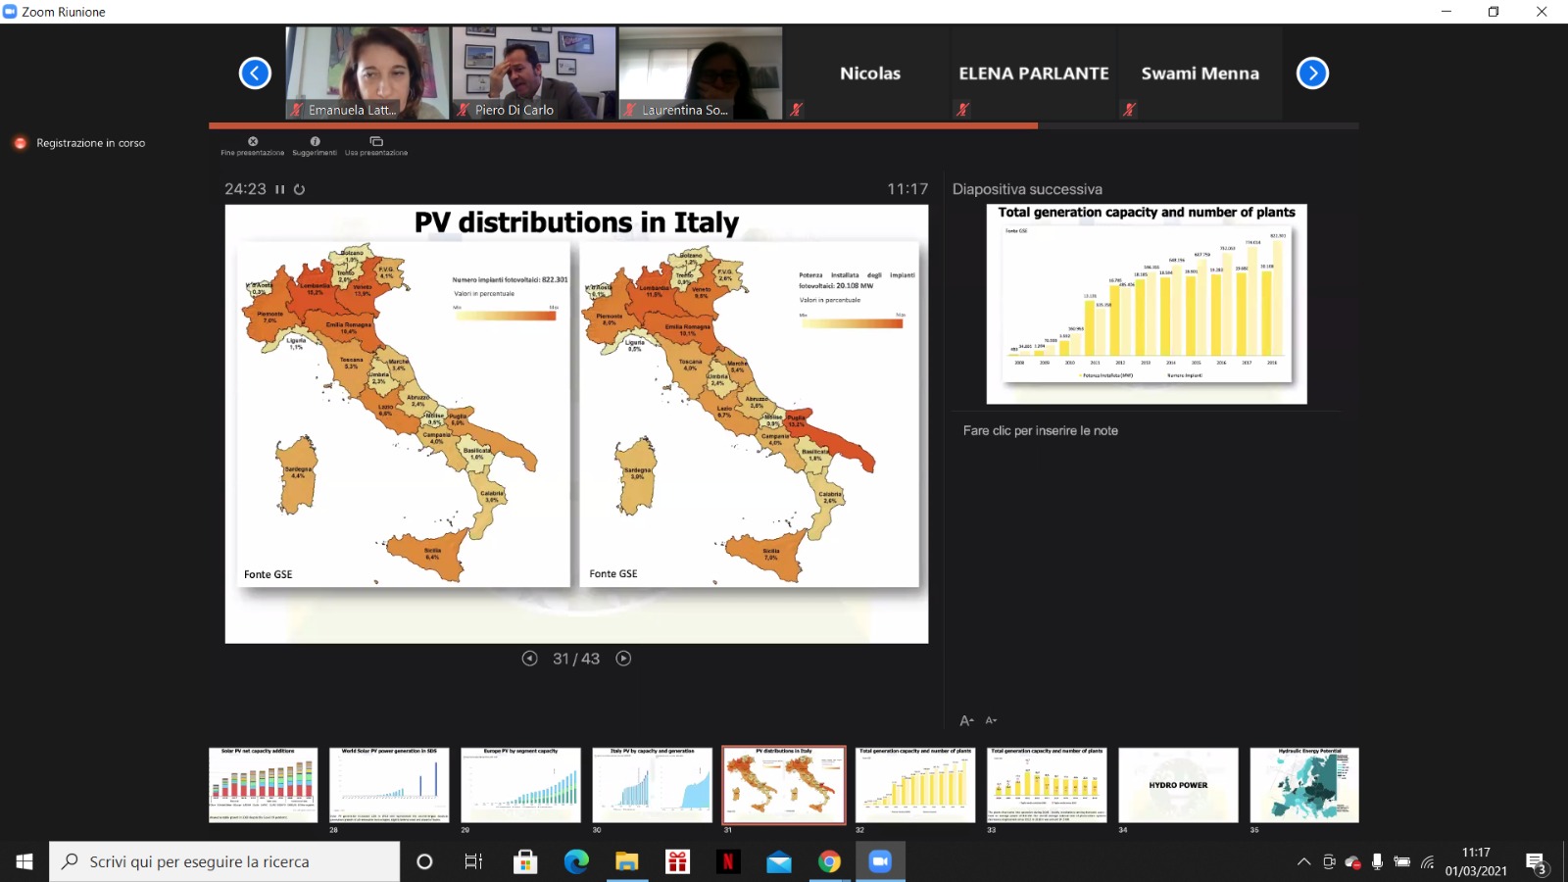Select Hydraulic Energy Potential slide thumbnail
This screenshot has height=882, width=1568.
1304,785
